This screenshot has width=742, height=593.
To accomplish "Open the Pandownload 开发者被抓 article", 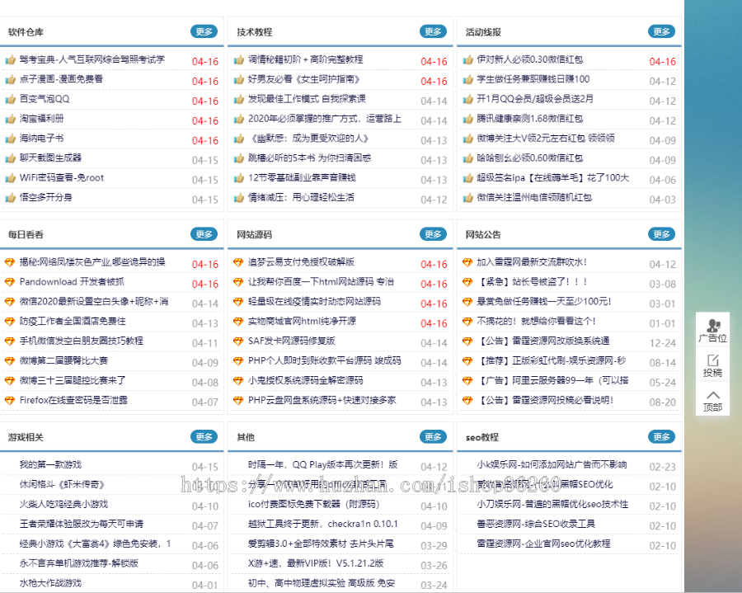I will point(74,280).
